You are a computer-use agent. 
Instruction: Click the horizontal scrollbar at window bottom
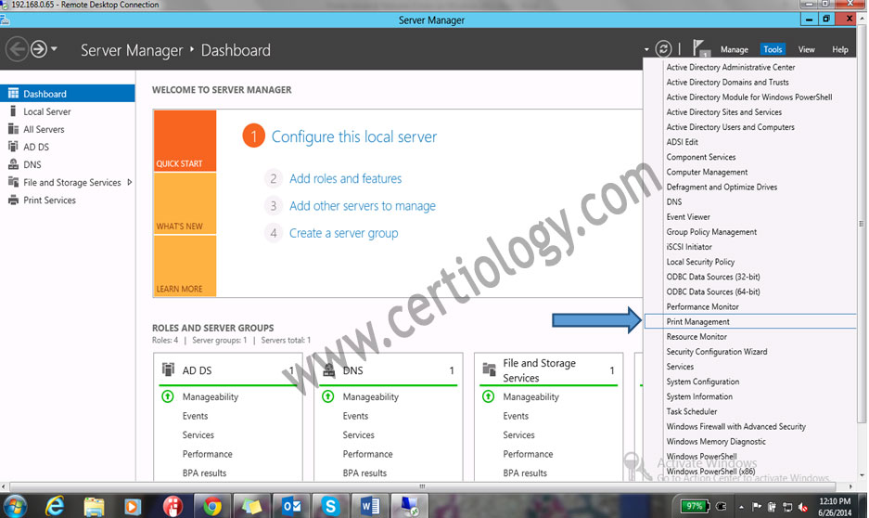tap(422, 486)
